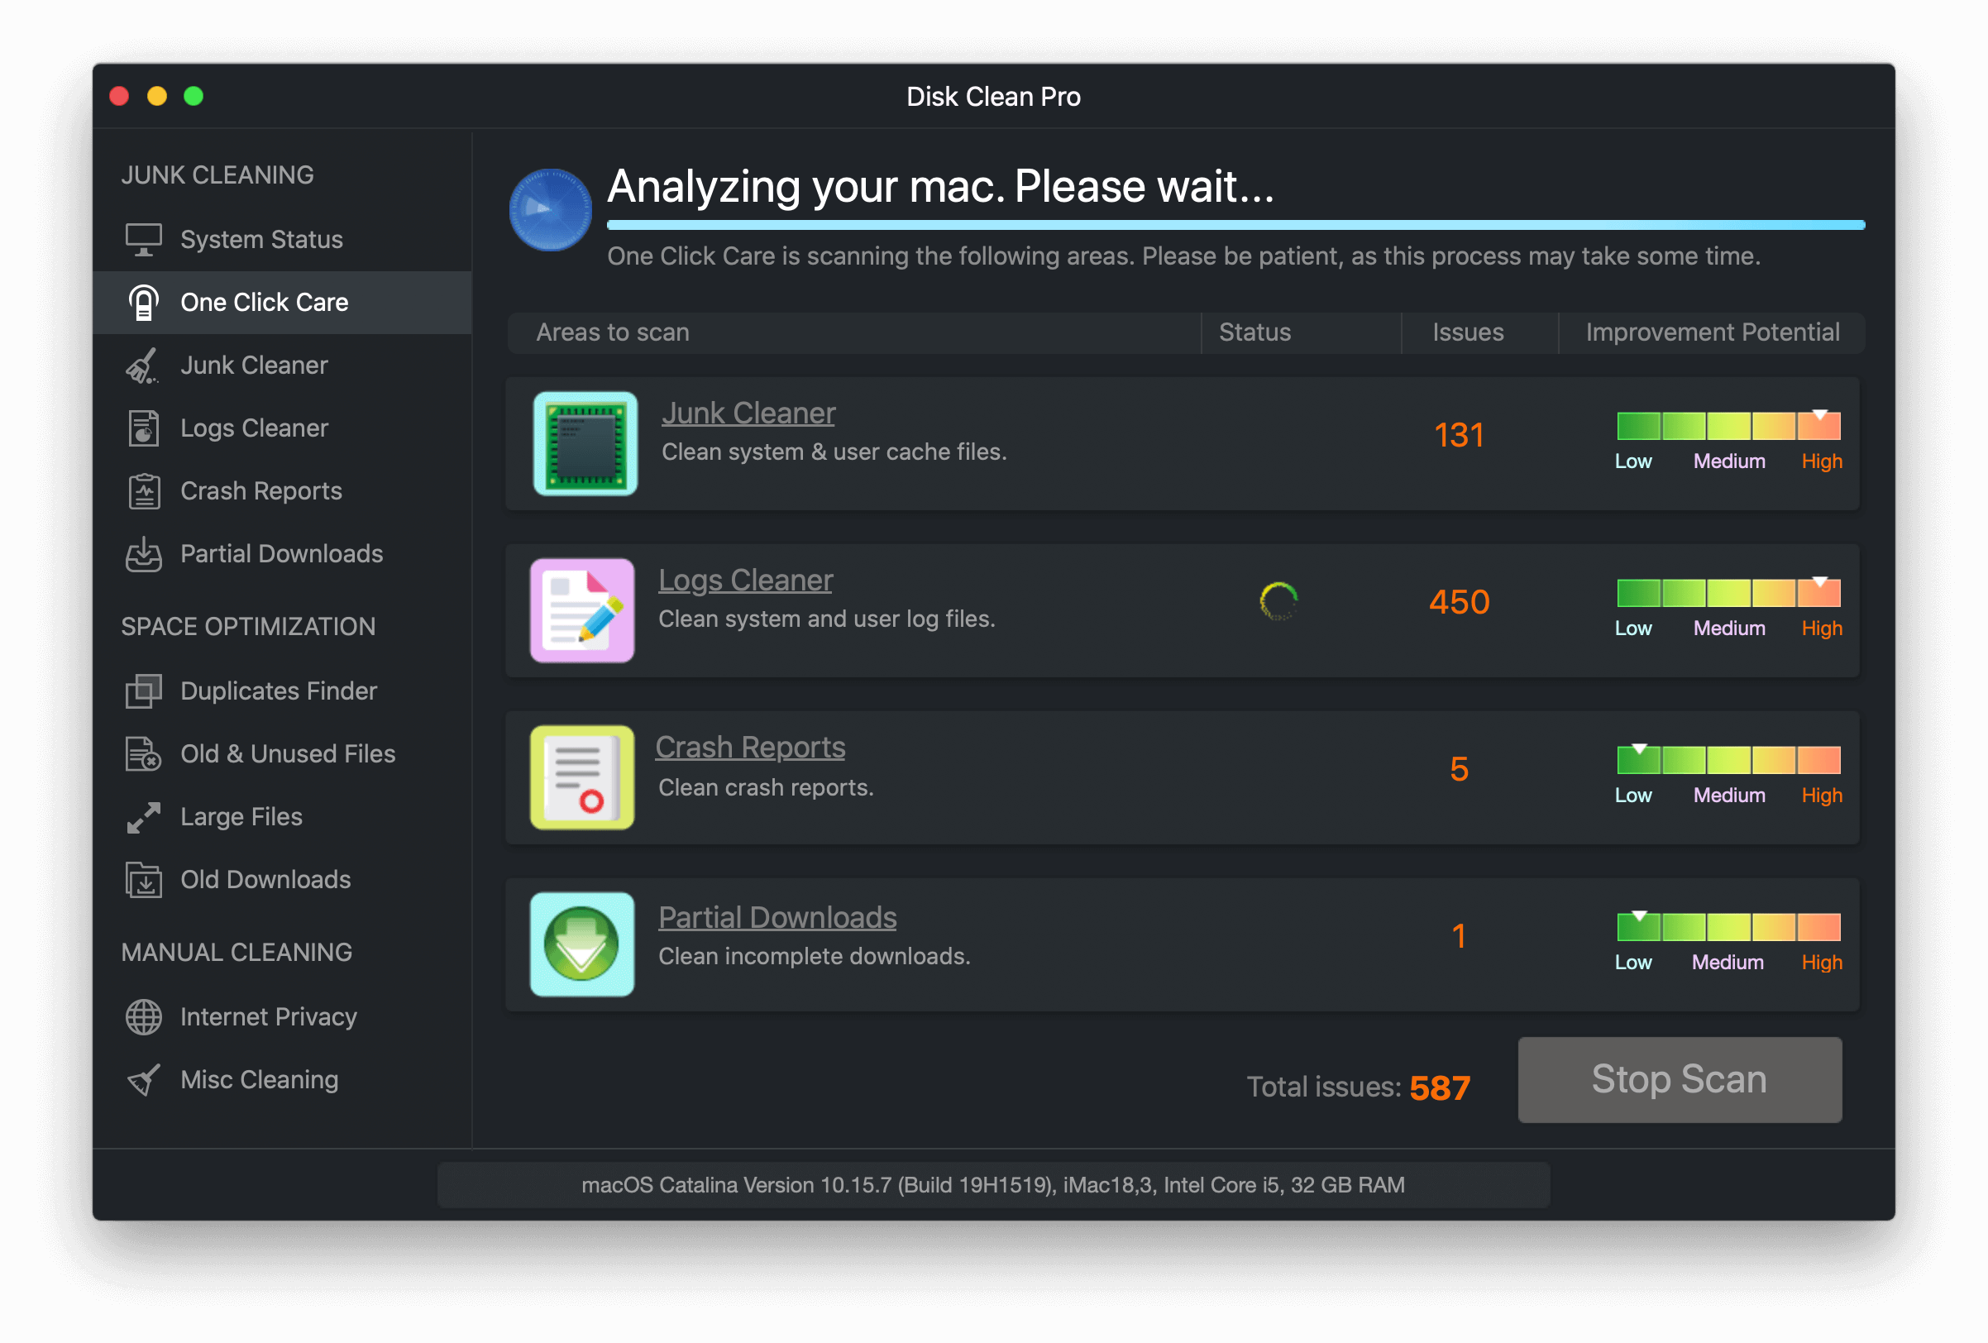Select the Internet Privacy globe icon
Screen dimensions: 1988x1343
point(143,1016)
